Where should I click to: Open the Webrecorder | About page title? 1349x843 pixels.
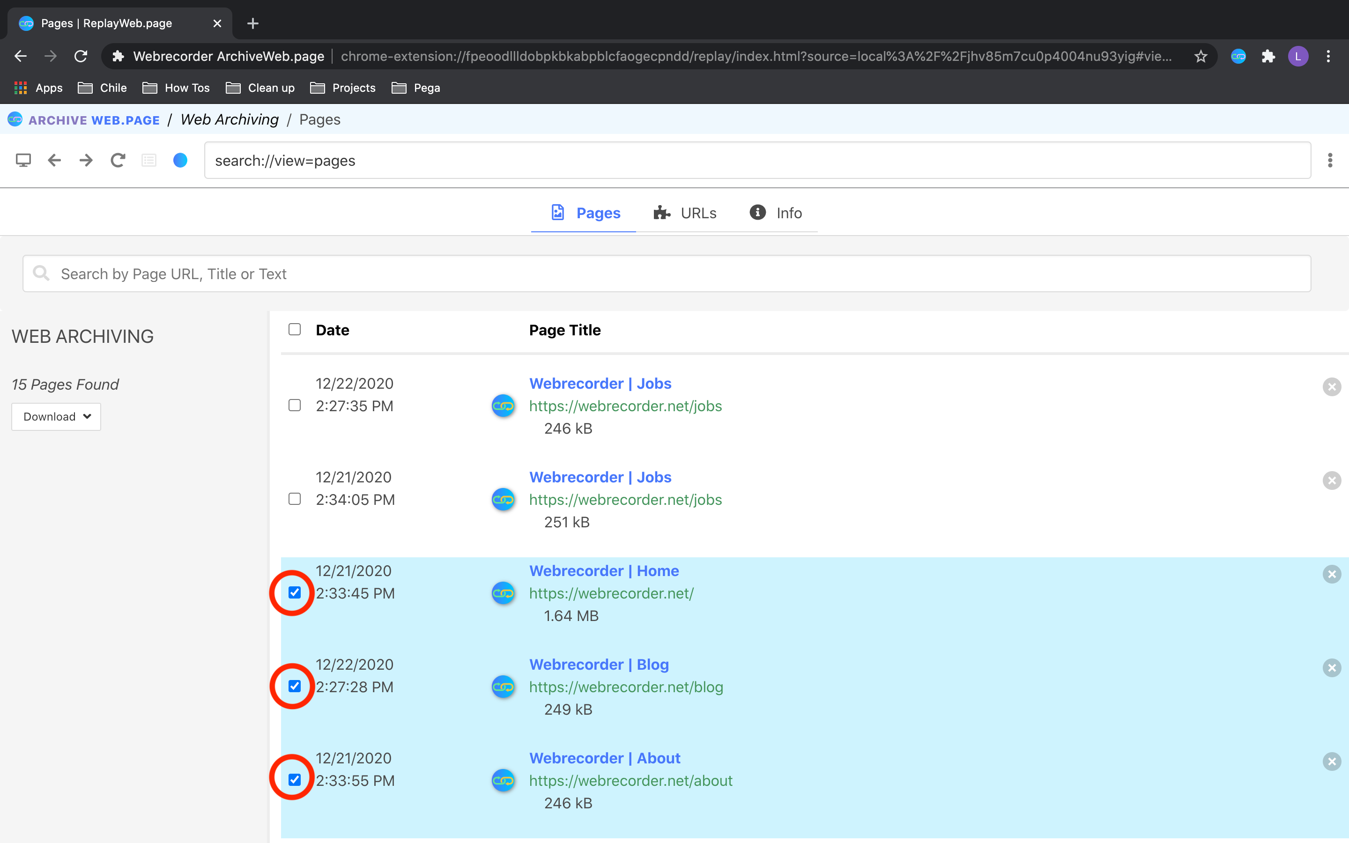pos(605,758)
